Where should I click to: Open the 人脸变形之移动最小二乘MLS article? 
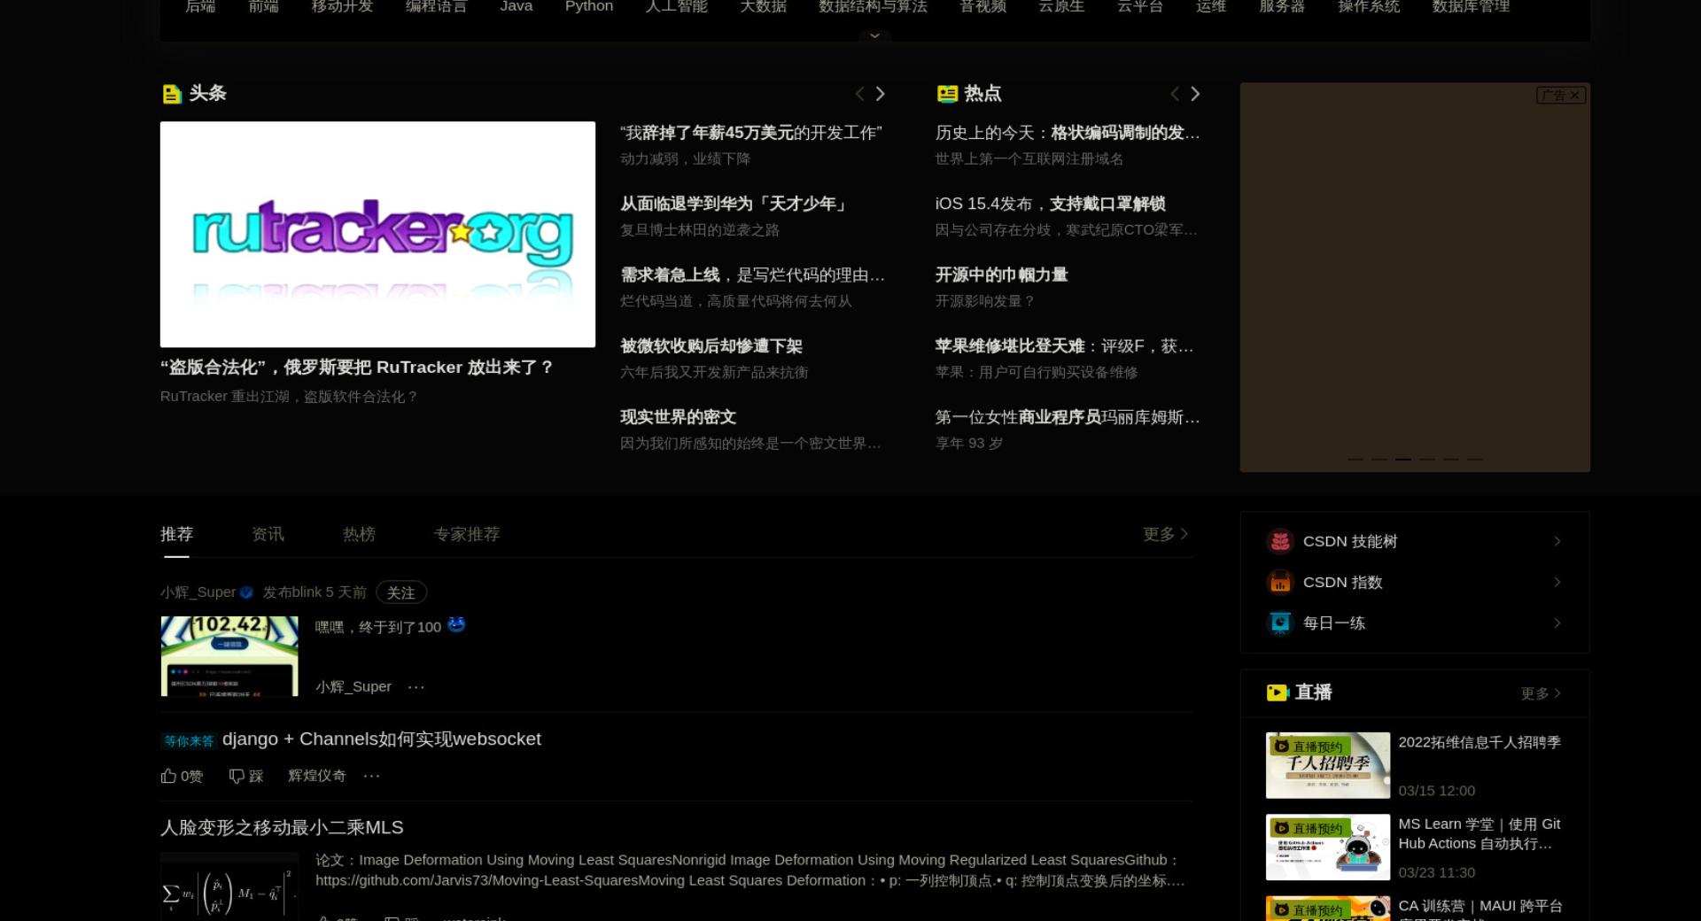(x=282, y=827)
